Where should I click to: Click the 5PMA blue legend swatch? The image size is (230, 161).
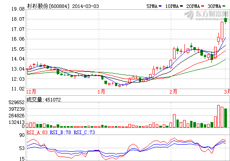coord(160,6)
